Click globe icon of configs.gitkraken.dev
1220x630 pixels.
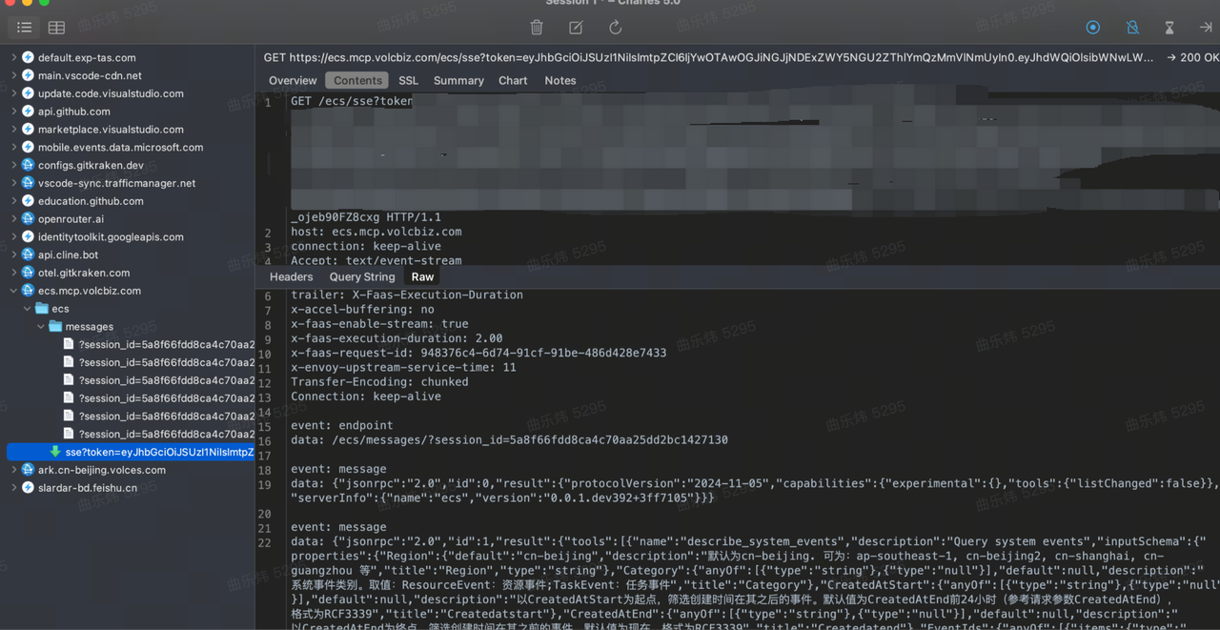pyautogui.click(x=29, y=165)
